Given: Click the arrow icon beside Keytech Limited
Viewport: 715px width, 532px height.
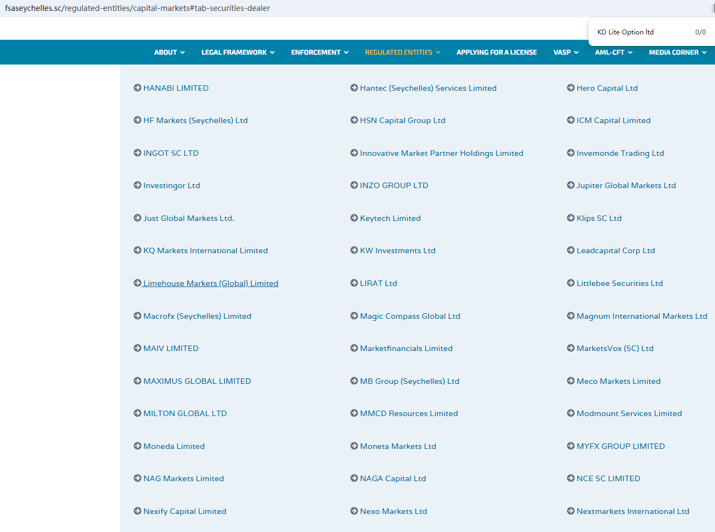Looking at the screenshot, I should (354, 218).
